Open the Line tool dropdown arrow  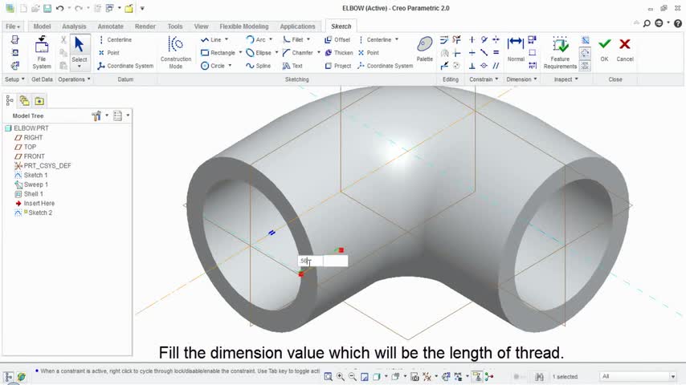click(227, 40)
